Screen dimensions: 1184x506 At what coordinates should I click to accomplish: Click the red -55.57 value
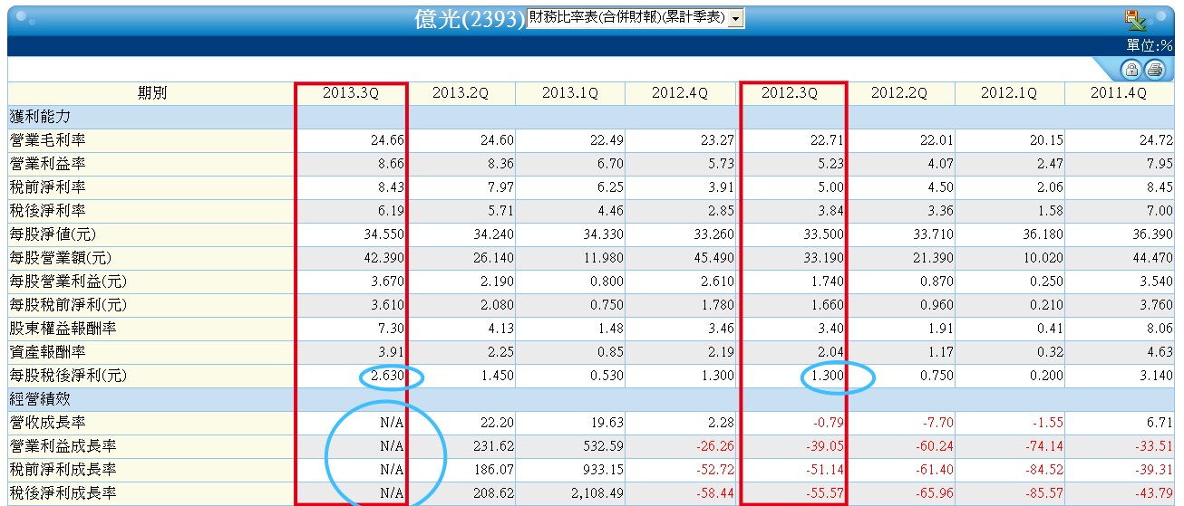click(824, 493)
